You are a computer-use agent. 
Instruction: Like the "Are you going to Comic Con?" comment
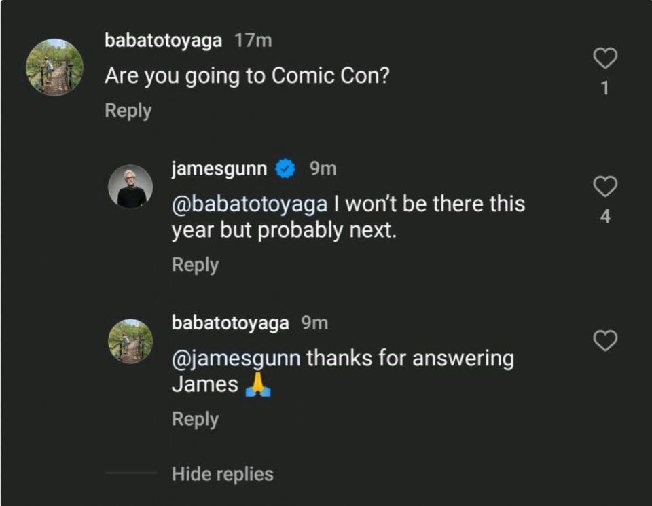[x=605, y=59]
